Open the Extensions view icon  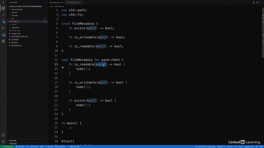pos(3,35)
